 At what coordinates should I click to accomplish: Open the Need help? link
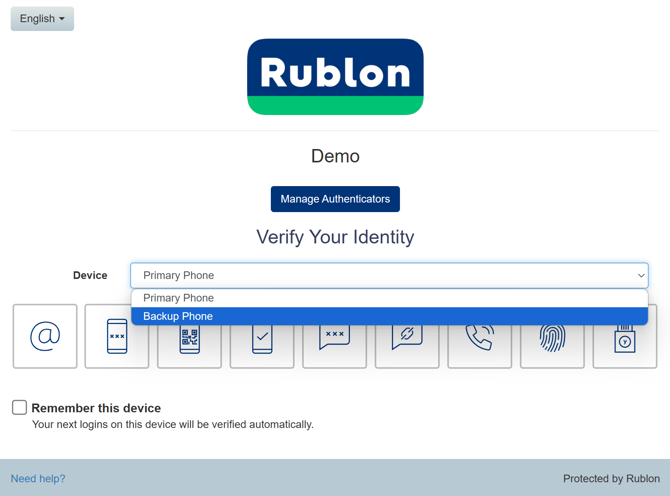tap(38, 478)
